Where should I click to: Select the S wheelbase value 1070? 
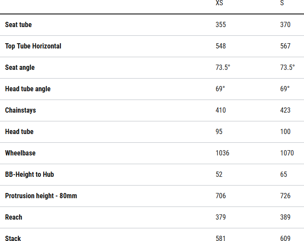click(287, 153)
